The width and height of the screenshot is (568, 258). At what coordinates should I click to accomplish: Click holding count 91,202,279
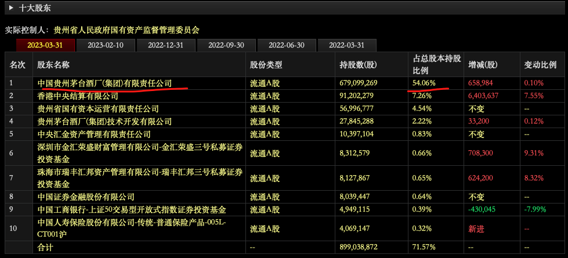(x=356, y=96)
